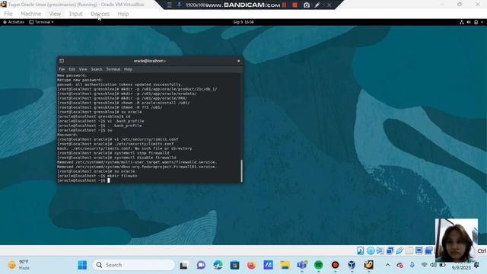Open Spotify from taskbar

[318, 265]
